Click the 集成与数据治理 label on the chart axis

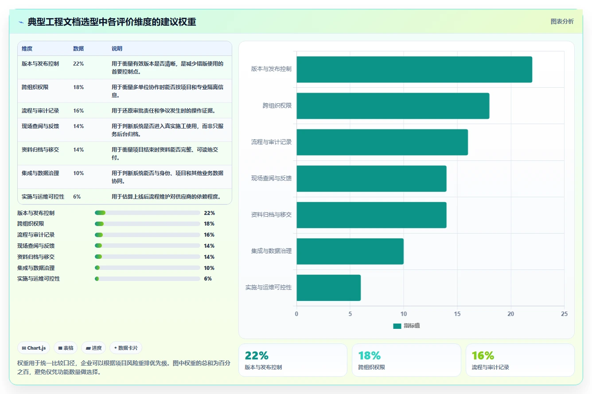pos(271,251)
